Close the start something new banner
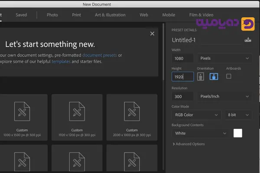260x173 pixels. pyautogui.click(x=152, y=33)
